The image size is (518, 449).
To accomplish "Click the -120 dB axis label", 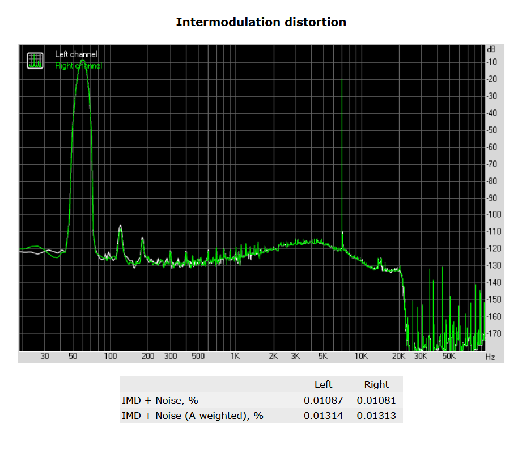I will pos(494,248).
